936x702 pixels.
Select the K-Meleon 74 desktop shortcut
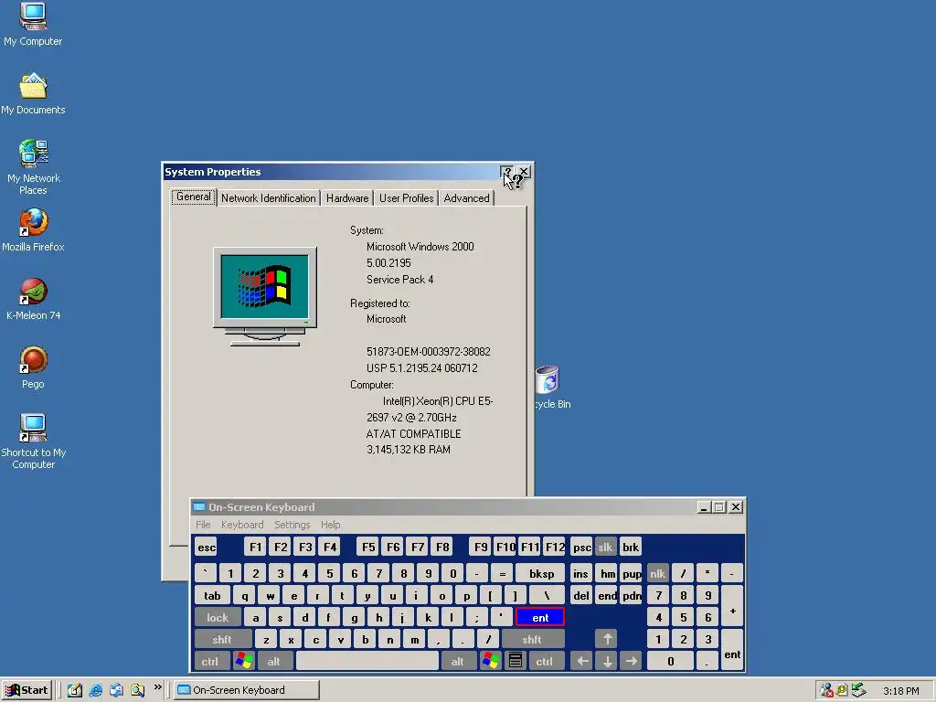(33, 299)
